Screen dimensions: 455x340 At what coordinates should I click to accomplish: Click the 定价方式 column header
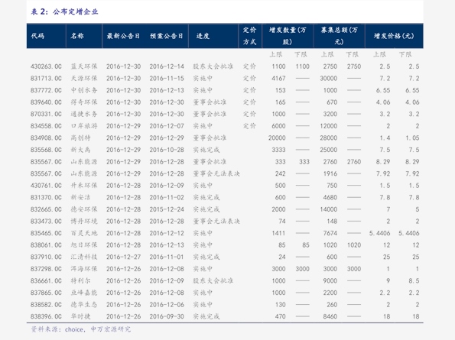[x=249, y=36]
